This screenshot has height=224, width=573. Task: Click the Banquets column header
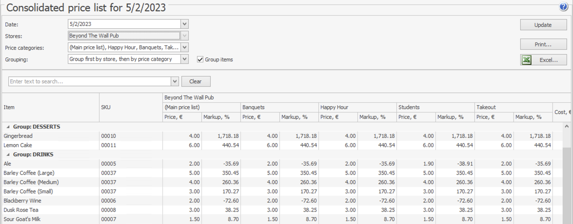279,107
